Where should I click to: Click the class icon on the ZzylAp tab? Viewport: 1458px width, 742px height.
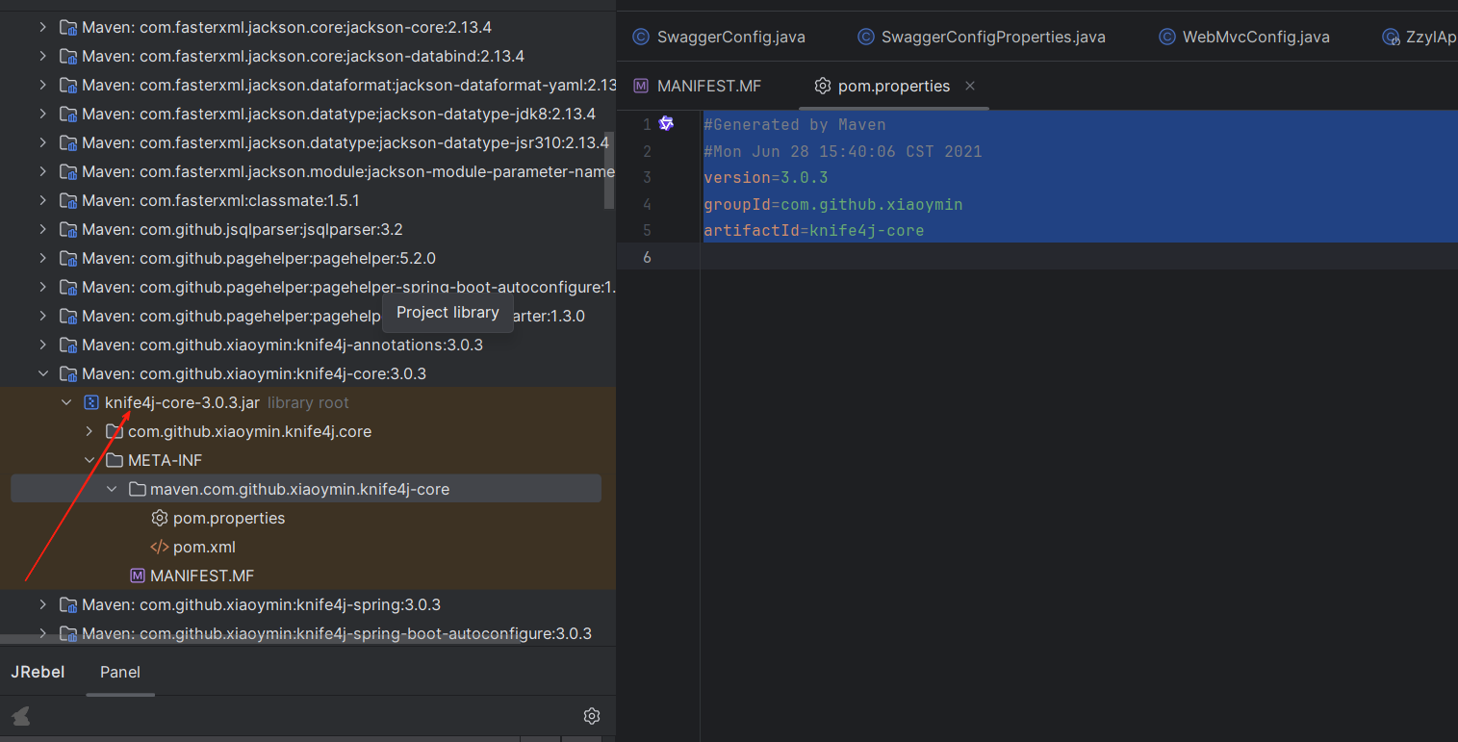point(1391,37)
